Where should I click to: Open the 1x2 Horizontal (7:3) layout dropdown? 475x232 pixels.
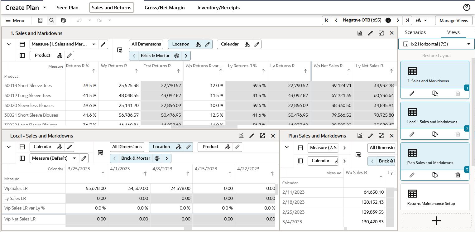[436, 44]
